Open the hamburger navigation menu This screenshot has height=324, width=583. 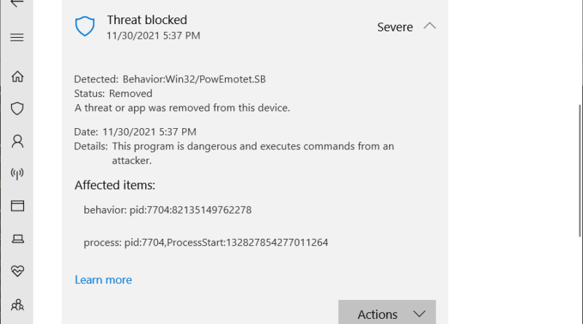(17, 37)
